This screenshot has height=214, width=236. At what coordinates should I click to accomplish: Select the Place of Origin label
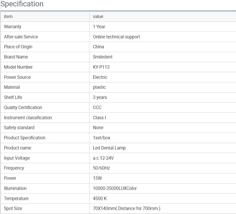(18, 47)
